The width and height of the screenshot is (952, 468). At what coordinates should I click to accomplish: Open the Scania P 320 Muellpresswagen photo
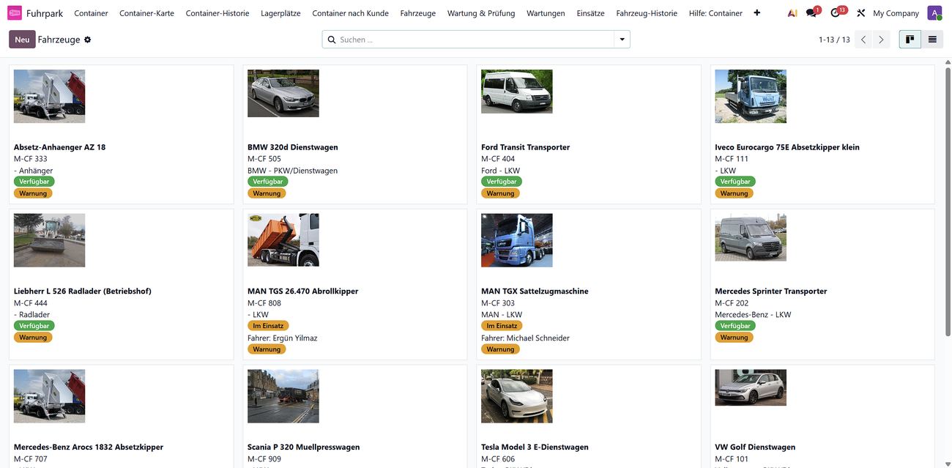283,396
